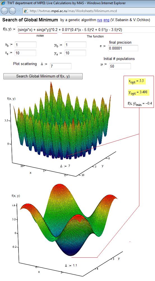The width and height of the screenshot is (155, 281).
Task: Open the rus language link
Action: pos(100,20)
